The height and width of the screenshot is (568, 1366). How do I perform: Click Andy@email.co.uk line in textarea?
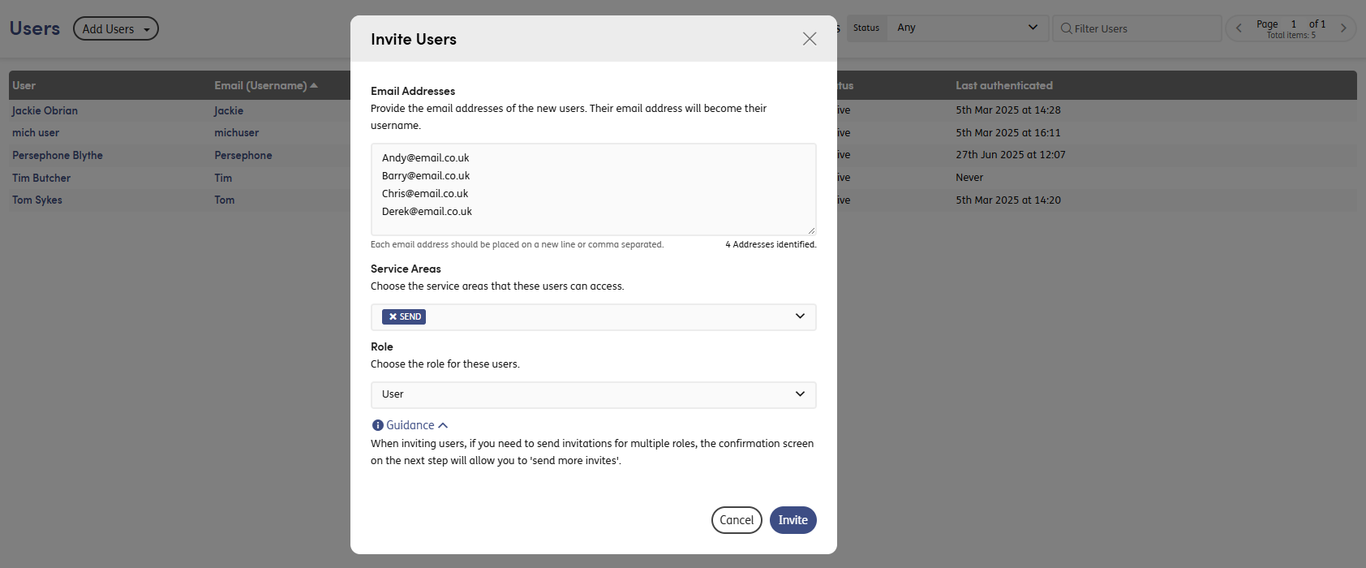pyautogui.click(x=426, y=158)
